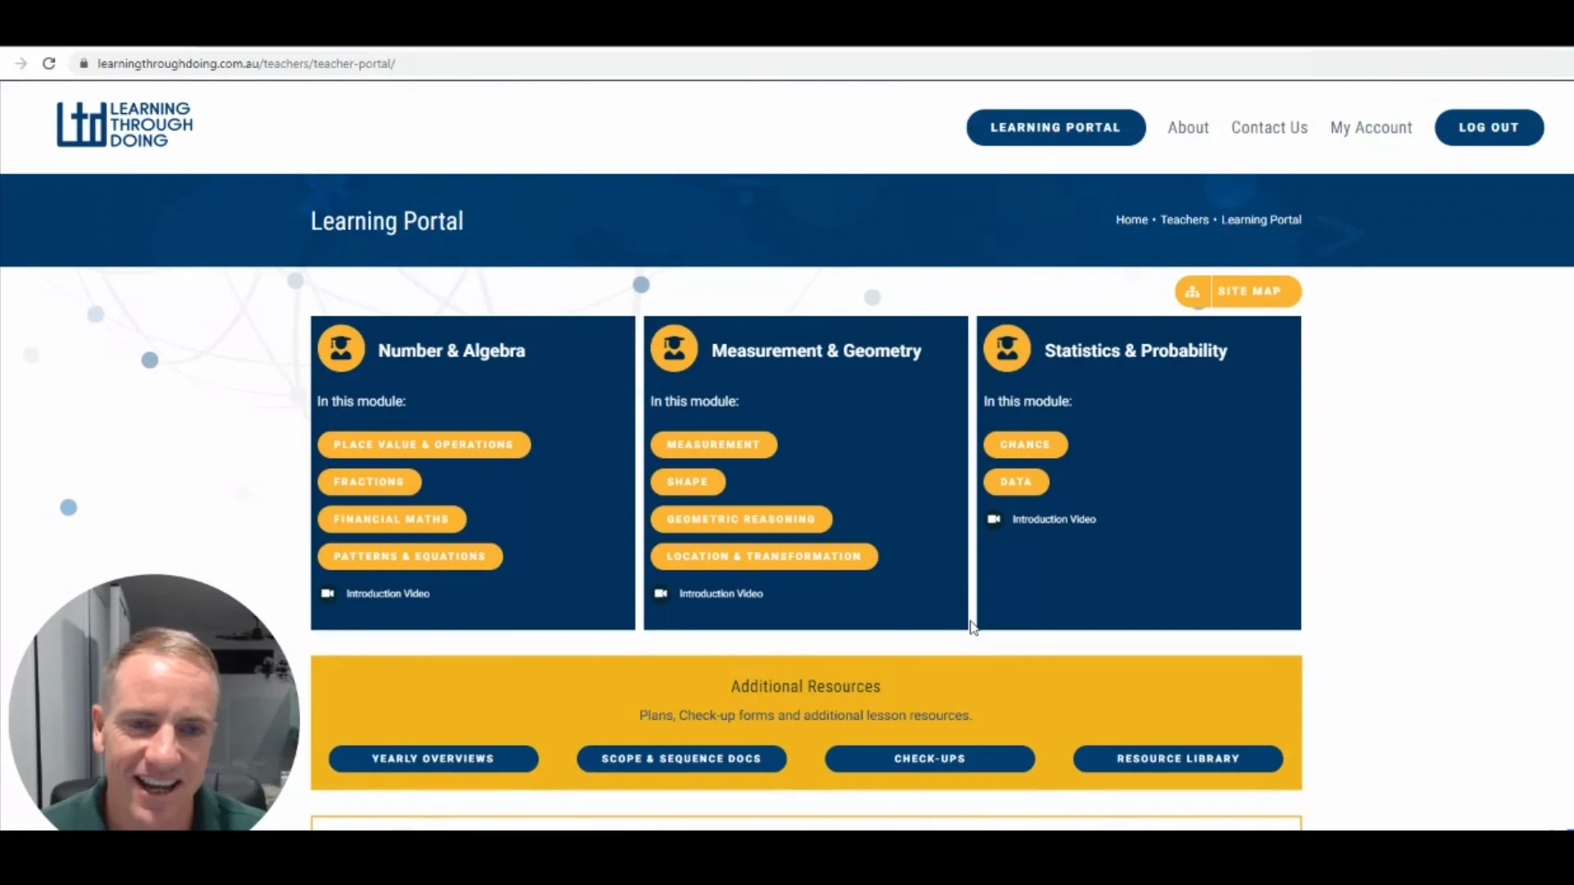Click the browser address bar URL
This screenshot has width=1574, height=885.
[x=246, y=63]
